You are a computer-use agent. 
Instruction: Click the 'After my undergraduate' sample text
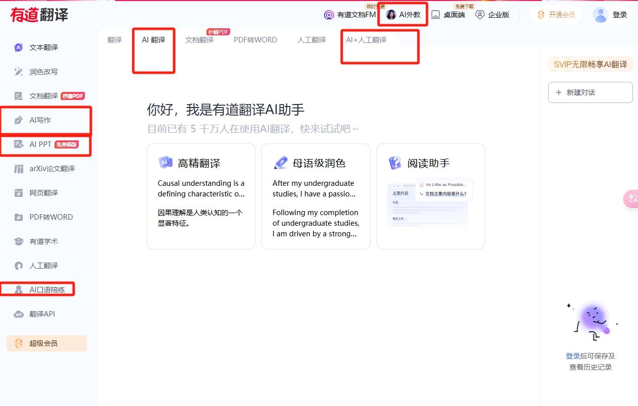[313, 183]
